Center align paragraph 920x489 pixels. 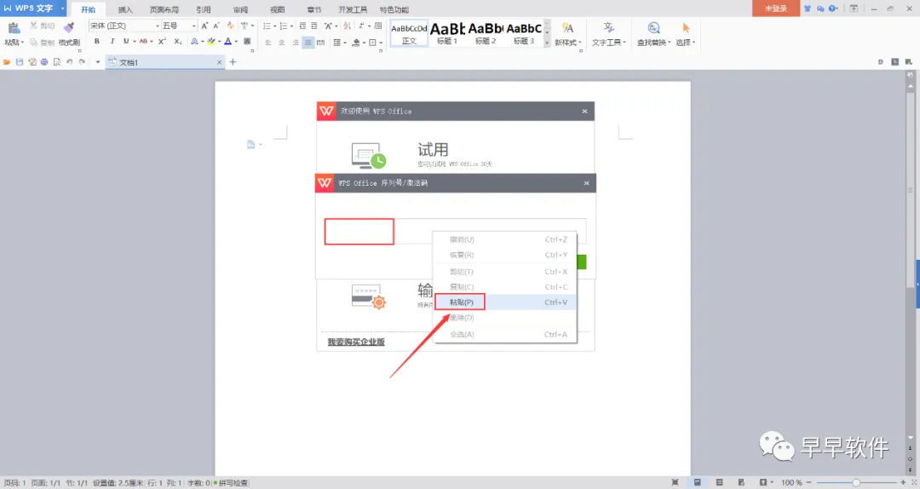(x=282, y=43)
